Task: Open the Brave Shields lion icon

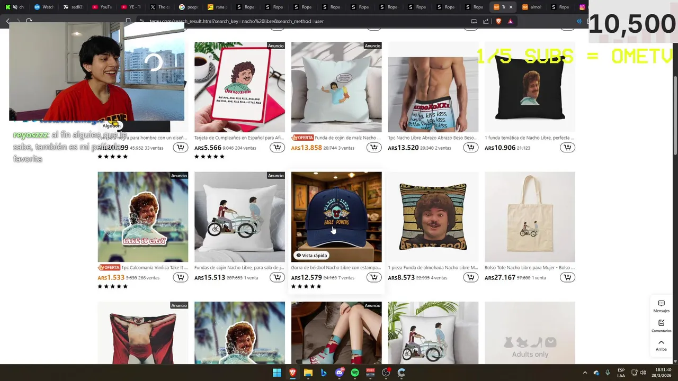Action: (x=498, y=21)
